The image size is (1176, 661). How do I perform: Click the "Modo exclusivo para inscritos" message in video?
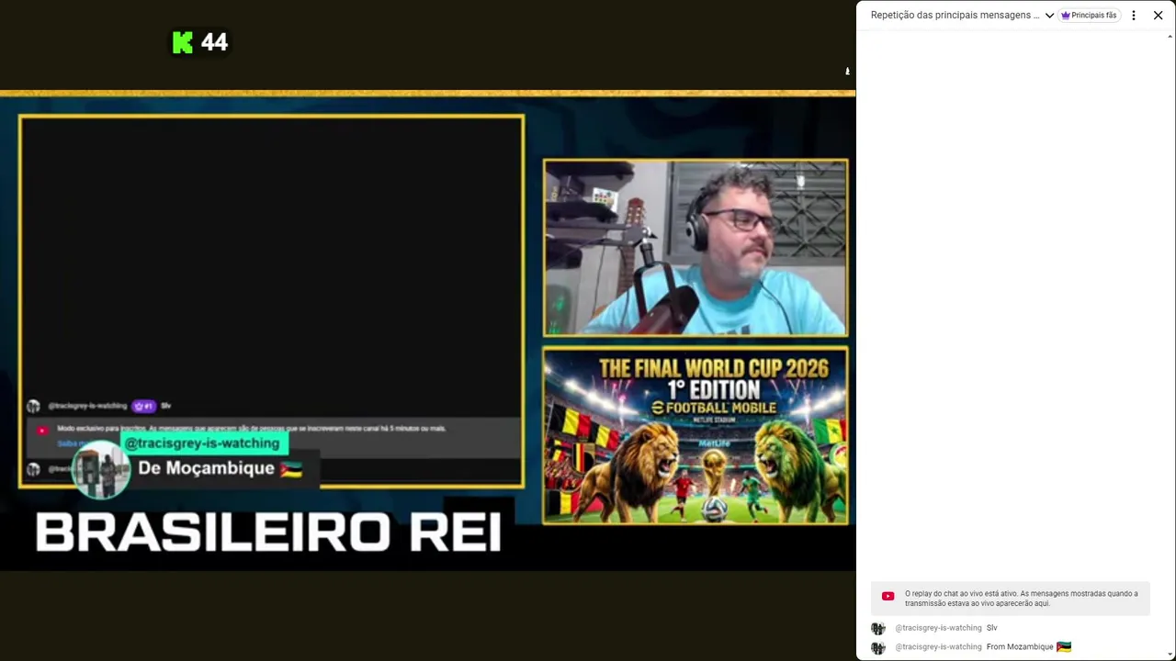click(x=251, y=429)
